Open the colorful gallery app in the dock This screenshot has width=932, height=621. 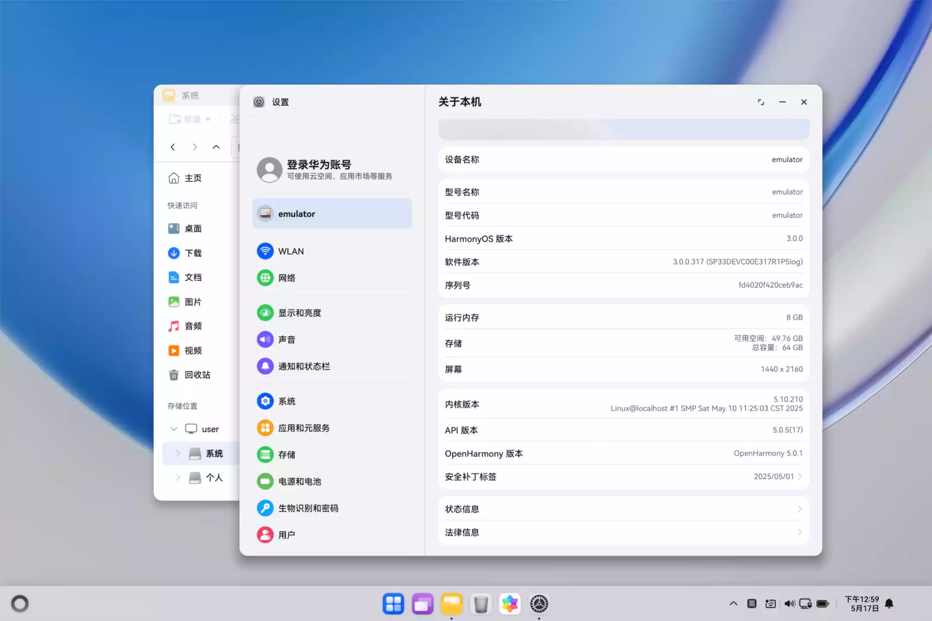pos(510,603)
